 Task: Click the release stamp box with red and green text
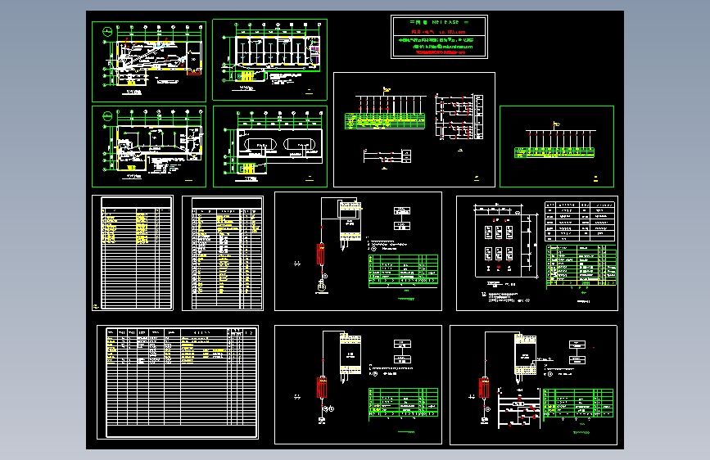439,37
